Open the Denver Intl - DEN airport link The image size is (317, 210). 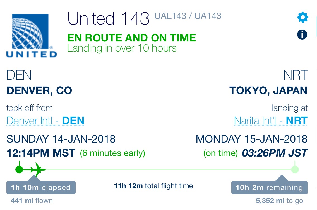click(45, 121)
